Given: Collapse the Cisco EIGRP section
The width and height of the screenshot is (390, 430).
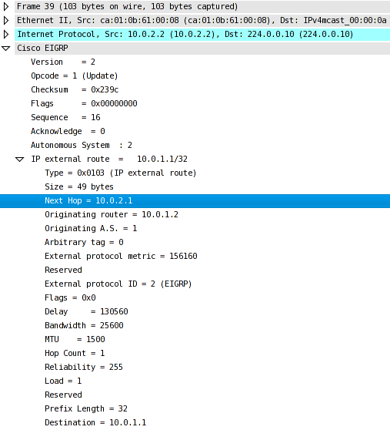Looking at the screenshot, I should click(5, 49).
